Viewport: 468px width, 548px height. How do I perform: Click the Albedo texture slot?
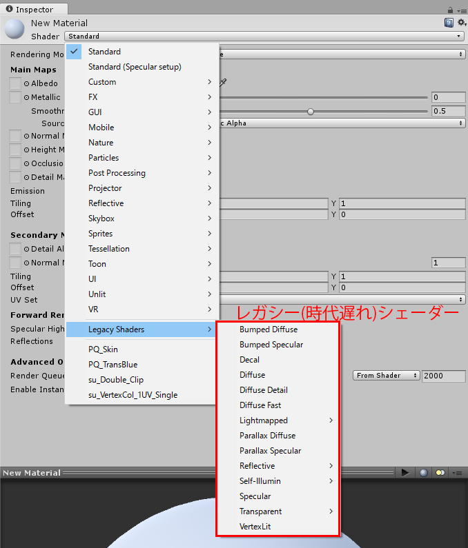pos(15,83)
